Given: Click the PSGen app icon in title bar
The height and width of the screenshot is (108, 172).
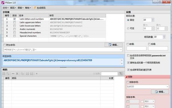Looking at the screenshot, I should point(3,3).
